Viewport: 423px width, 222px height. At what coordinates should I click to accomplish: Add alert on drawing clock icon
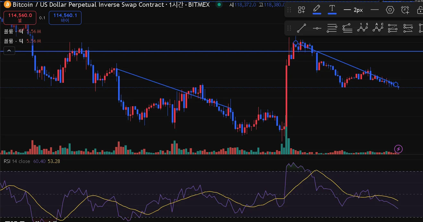(405, 10)
